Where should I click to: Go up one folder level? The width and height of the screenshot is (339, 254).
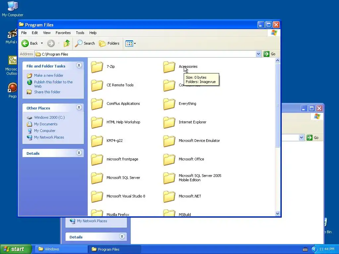pyautogui.click(x=67, y=43)
